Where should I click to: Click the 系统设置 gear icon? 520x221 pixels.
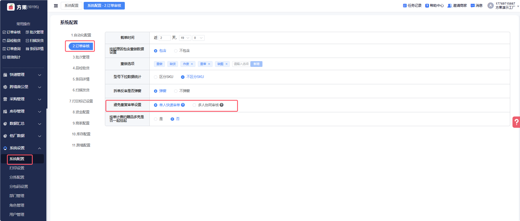[x=5, y=148]
